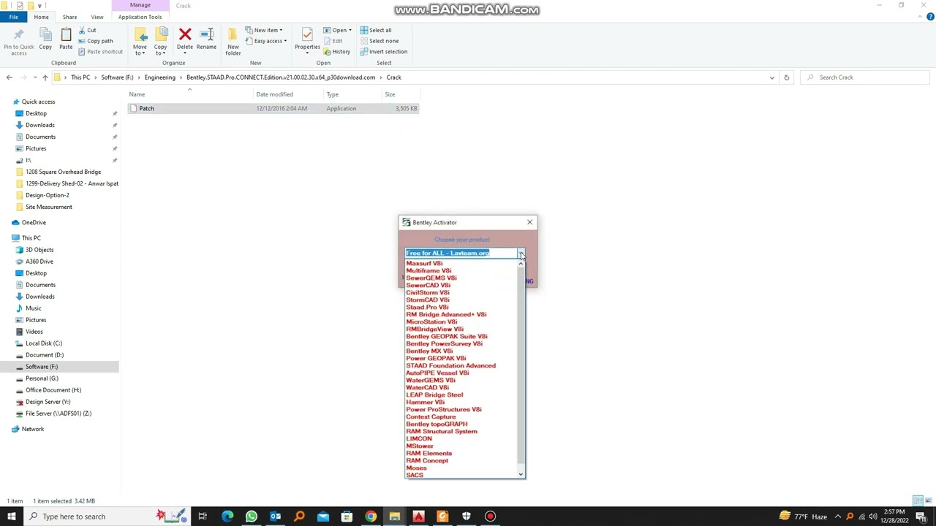936x526 pixels.
Task: Choose RAM Structural System in list
Action: point(441,432)
